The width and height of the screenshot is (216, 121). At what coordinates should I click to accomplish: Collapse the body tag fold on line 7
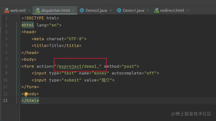tap(20, 59)
